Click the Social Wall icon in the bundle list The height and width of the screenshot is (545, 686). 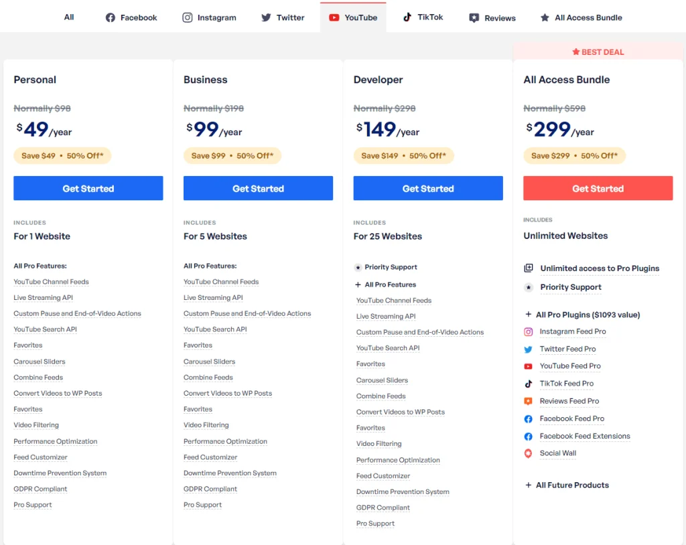pyautogui.click(x=529, y=453)
